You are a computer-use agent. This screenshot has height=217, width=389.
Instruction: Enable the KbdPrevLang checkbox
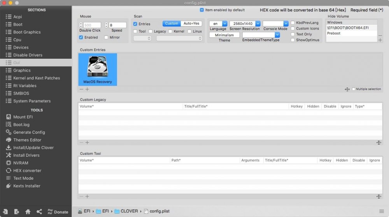(293, 23)
